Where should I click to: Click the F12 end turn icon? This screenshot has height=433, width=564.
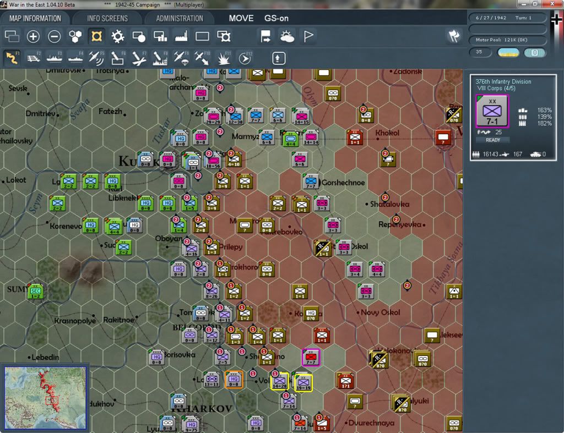(x=245, y=58)
